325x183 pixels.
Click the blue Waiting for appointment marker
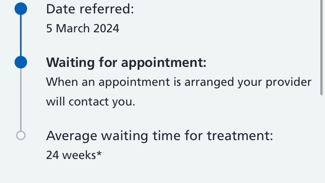coord(21,62)
